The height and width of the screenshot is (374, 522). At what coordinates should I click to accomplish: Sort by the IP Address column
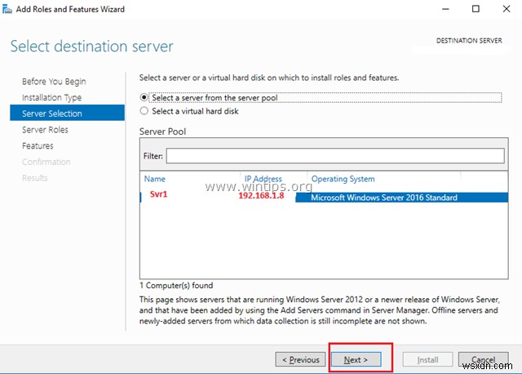click(263, 179)
